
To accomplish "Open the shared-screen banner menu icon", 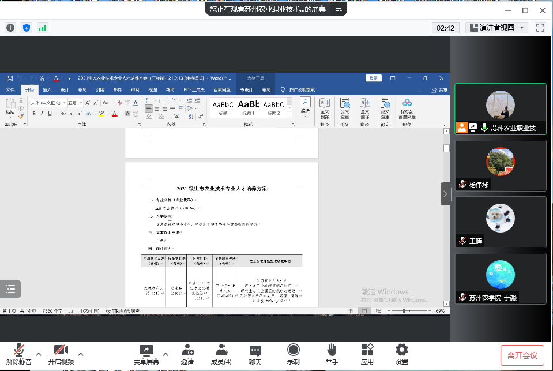I will 338,9.
